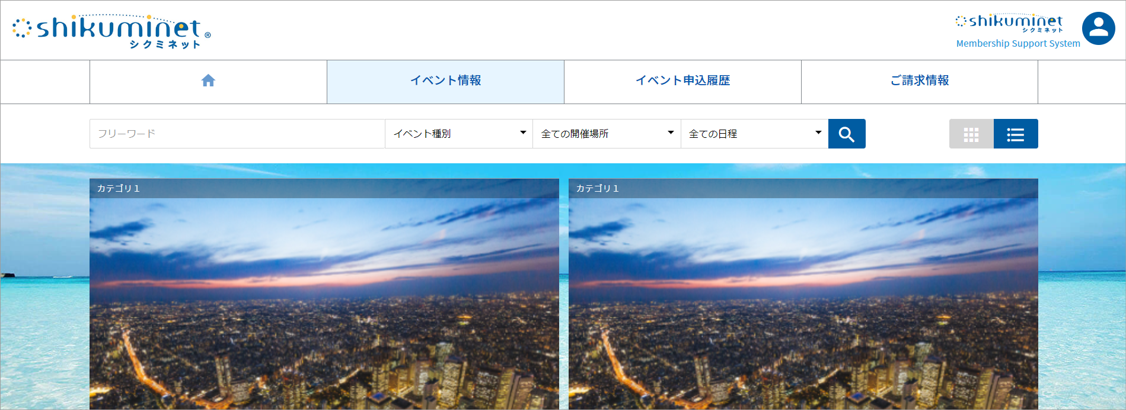Click カテゴリ1 label on the right card
Screen dimensions: 1126x410
(x=597, y=189)
